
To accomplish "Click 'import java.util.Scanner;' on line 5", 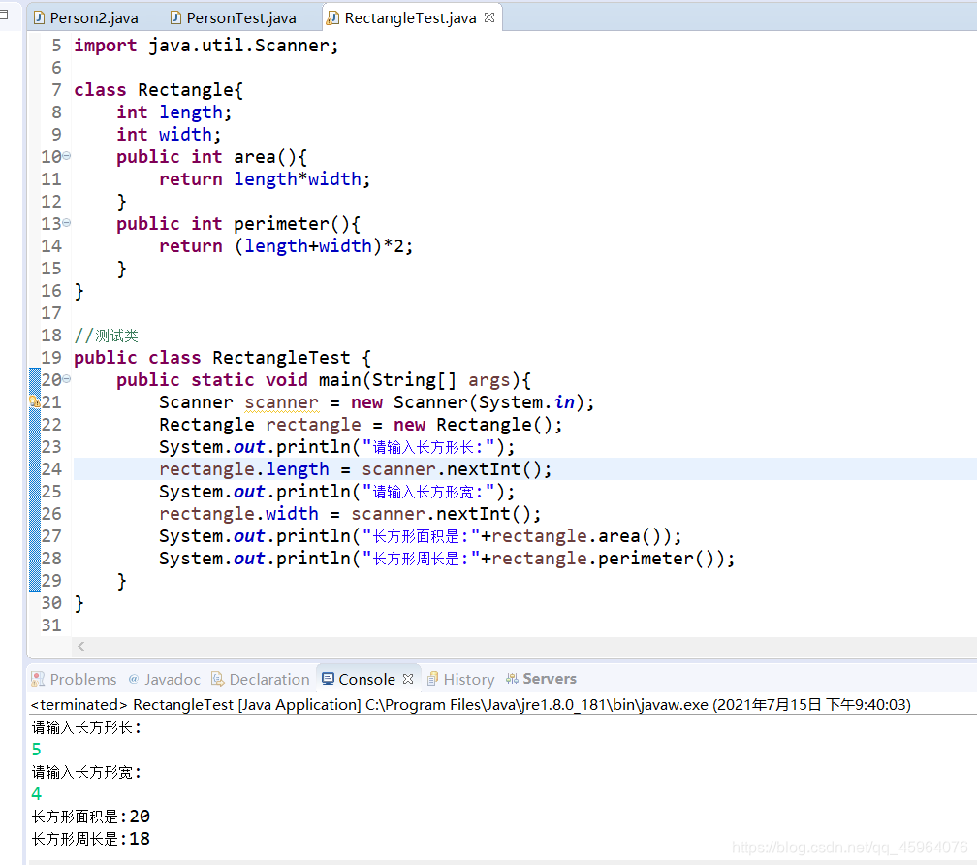I will coord(206,46).
